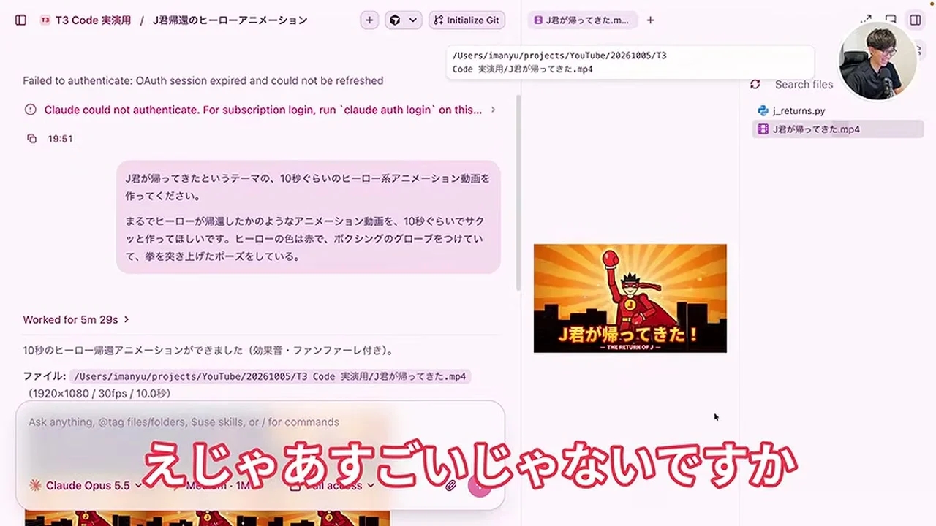936x526 pixels.
Task: Click the T3 Code 実演用 project name
Action: (x=93, y=20)
